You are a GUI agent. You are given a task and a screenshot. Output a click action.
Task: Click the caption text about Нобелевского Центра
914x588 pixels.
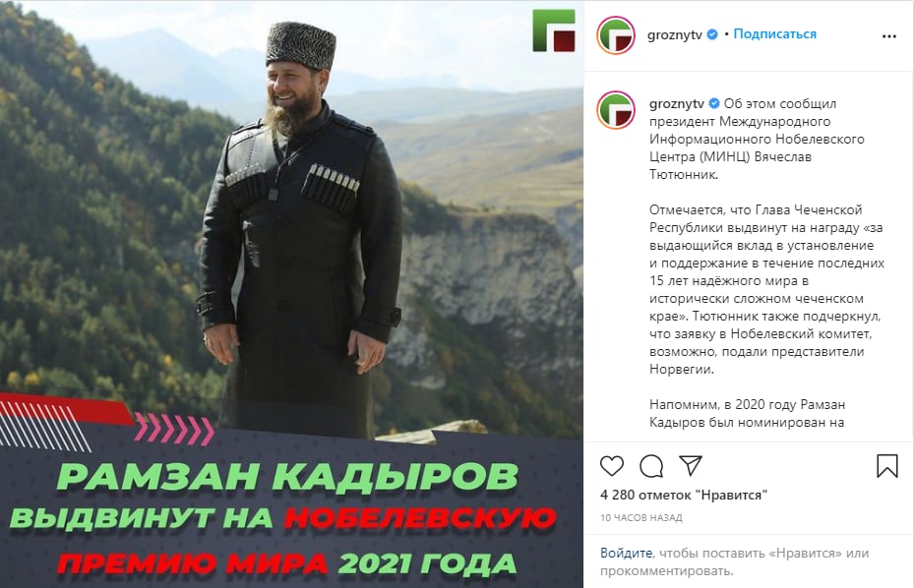click(x=758, y=139)
